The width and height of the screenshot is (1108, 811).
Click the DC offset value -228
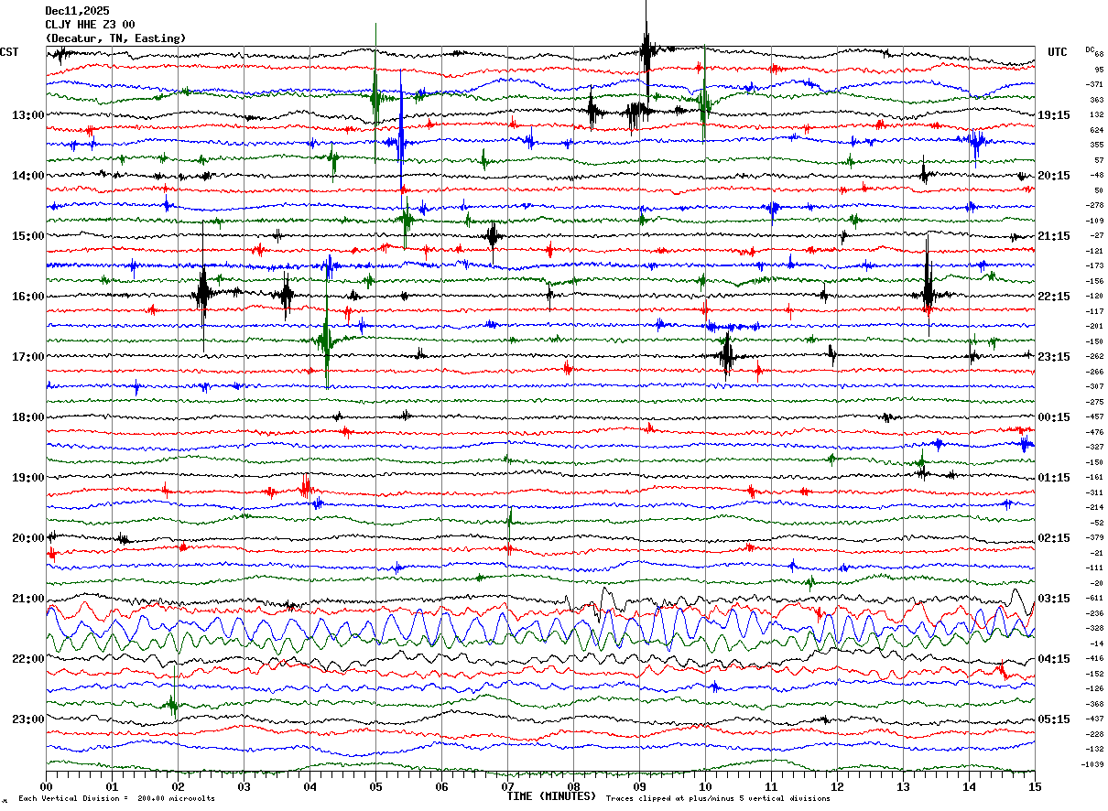point(1095,734)
